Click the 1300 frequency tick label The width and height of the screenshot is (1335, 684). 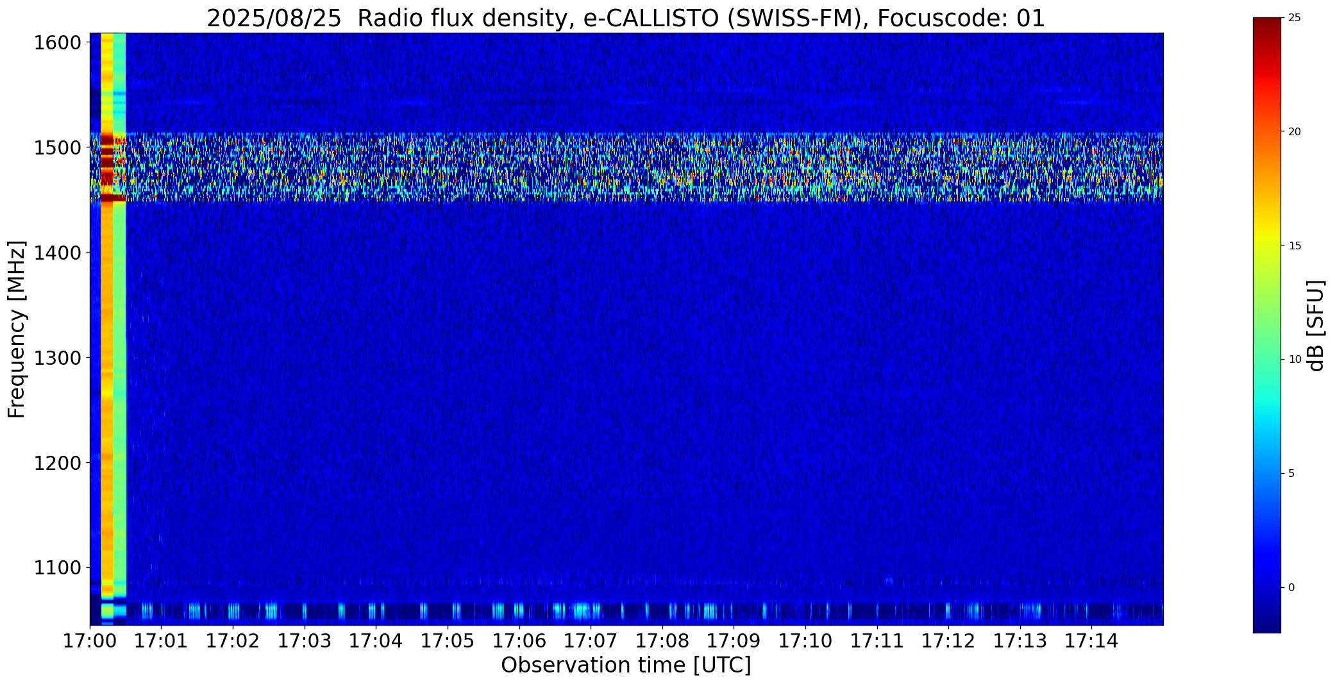57,358
